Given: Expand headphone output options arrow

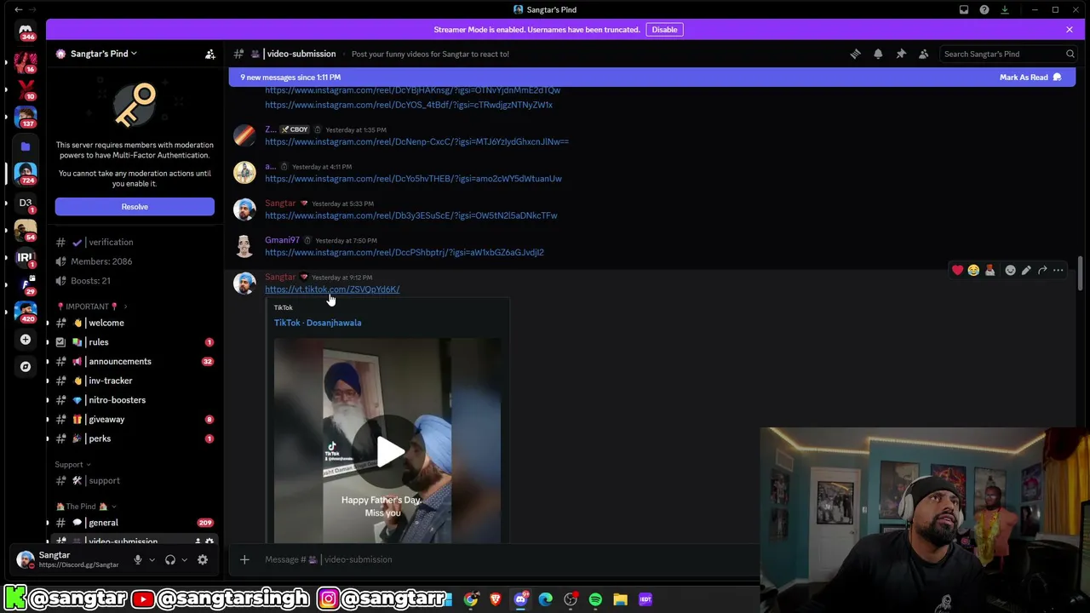Looking at the screenshot, I should [x=184, y=559].
